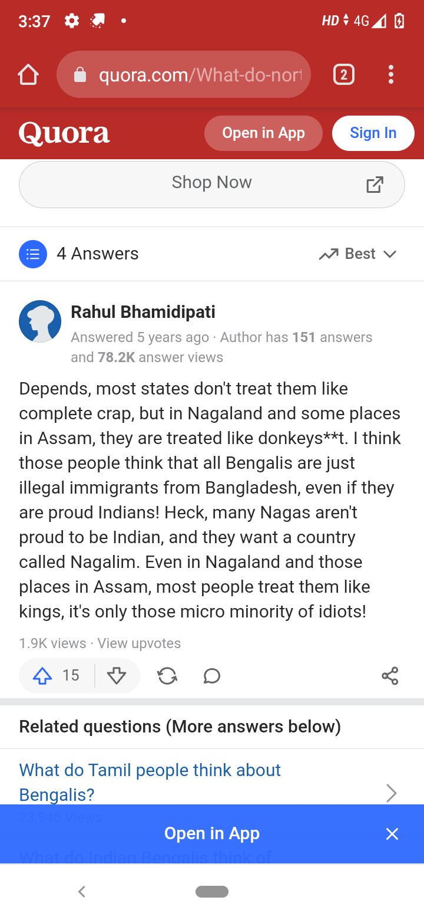Tap the answers list icon beside 4 Answers
This screenshot has height=920, width=424.
pos(33,254)
